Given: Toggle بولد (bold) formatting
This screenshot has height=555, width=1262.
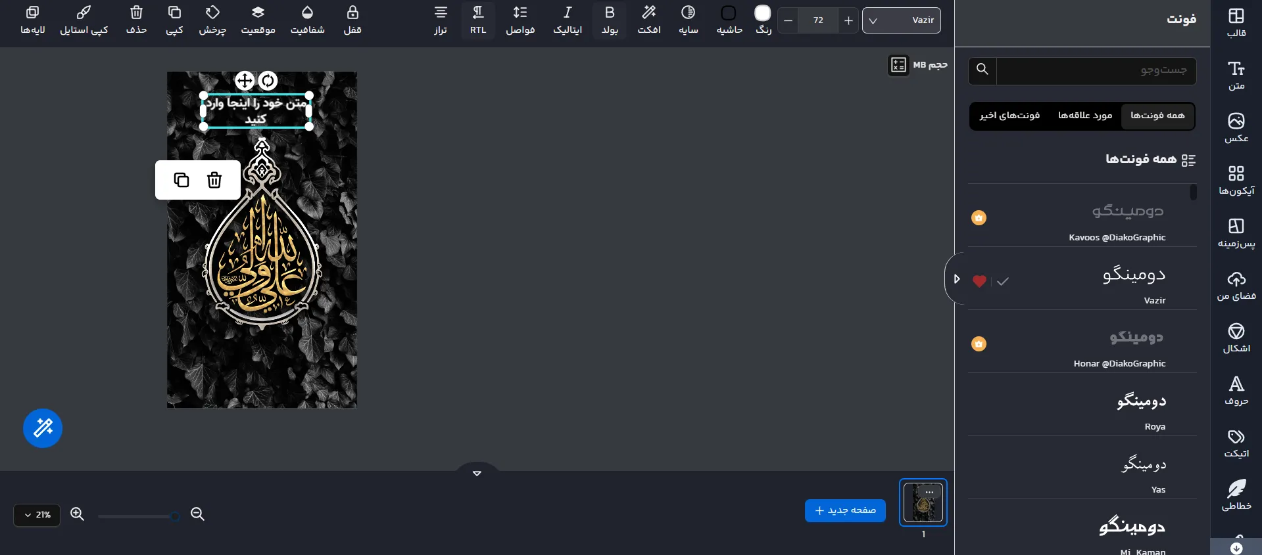Looking at the screenshot, I should pos(610,20).
